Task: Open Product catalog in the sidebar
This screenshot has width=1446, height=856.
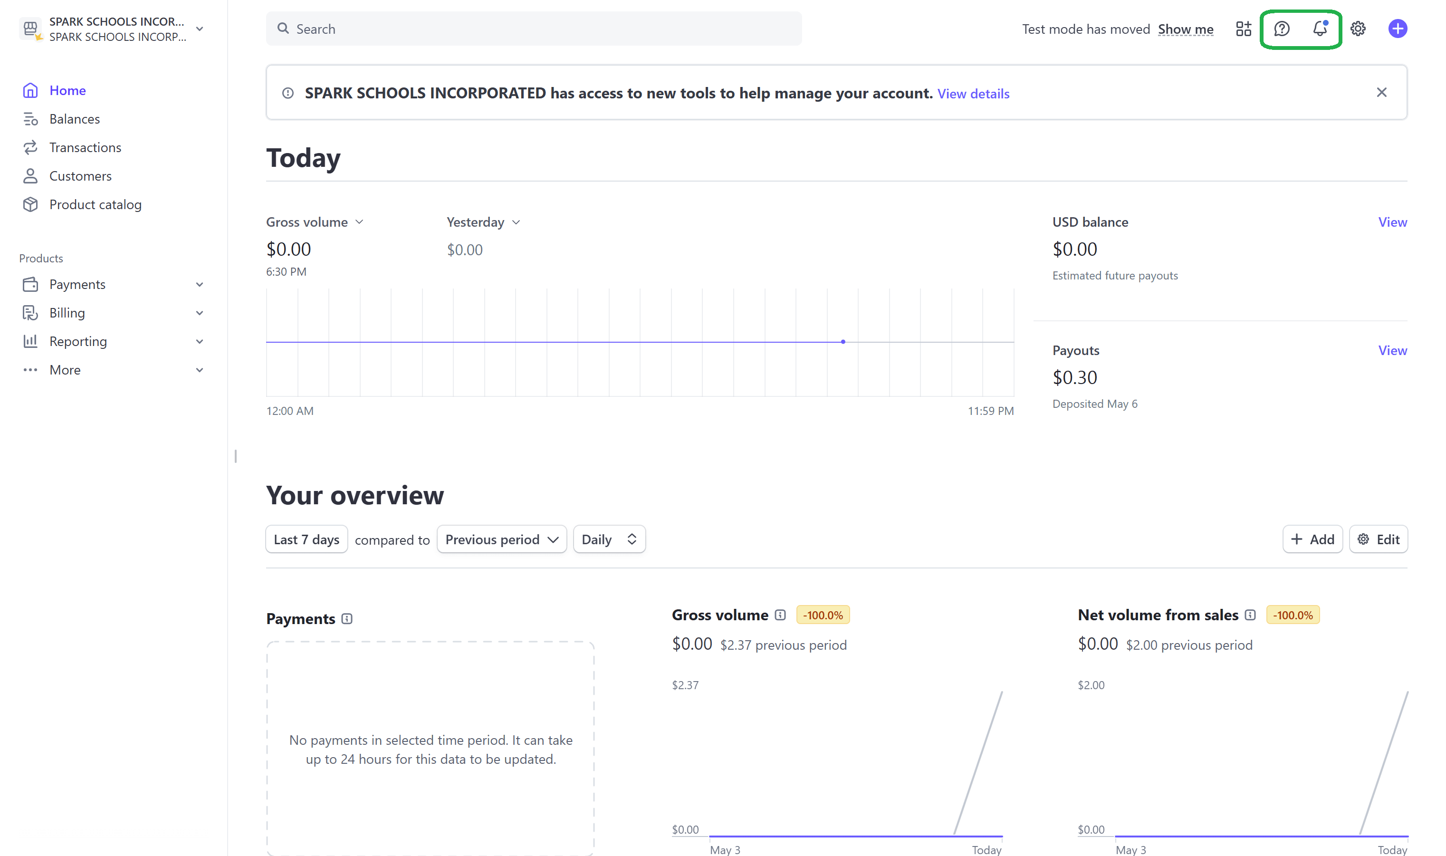Action: tap(95, 205)
